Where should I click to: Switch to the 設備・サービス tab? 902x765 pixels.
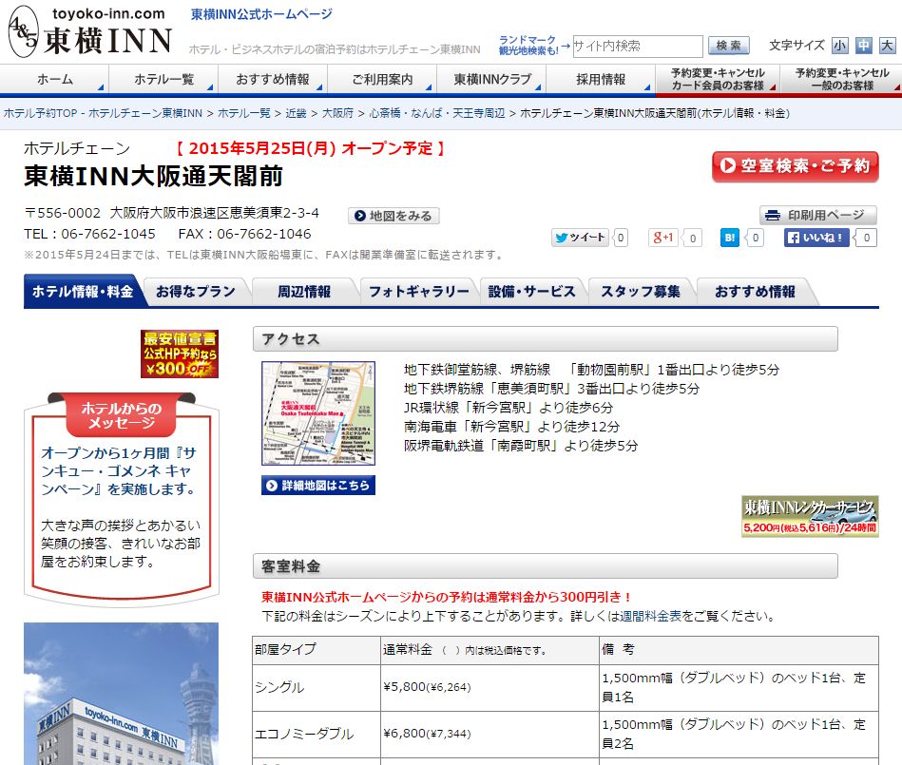point(531,292)
